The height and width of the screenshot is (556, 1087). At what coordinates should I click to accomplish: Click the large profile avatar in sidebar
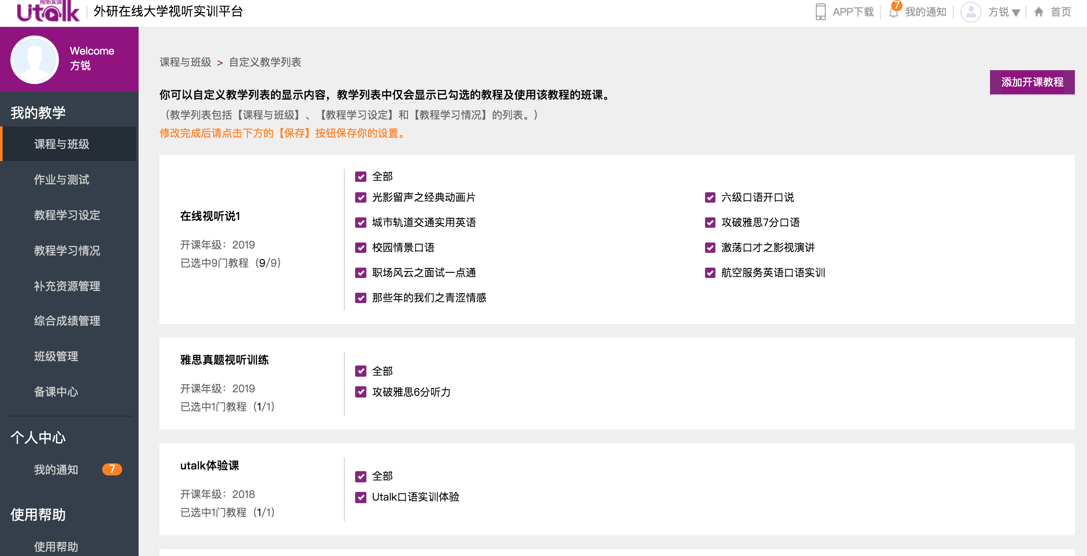tap(35, 59)
